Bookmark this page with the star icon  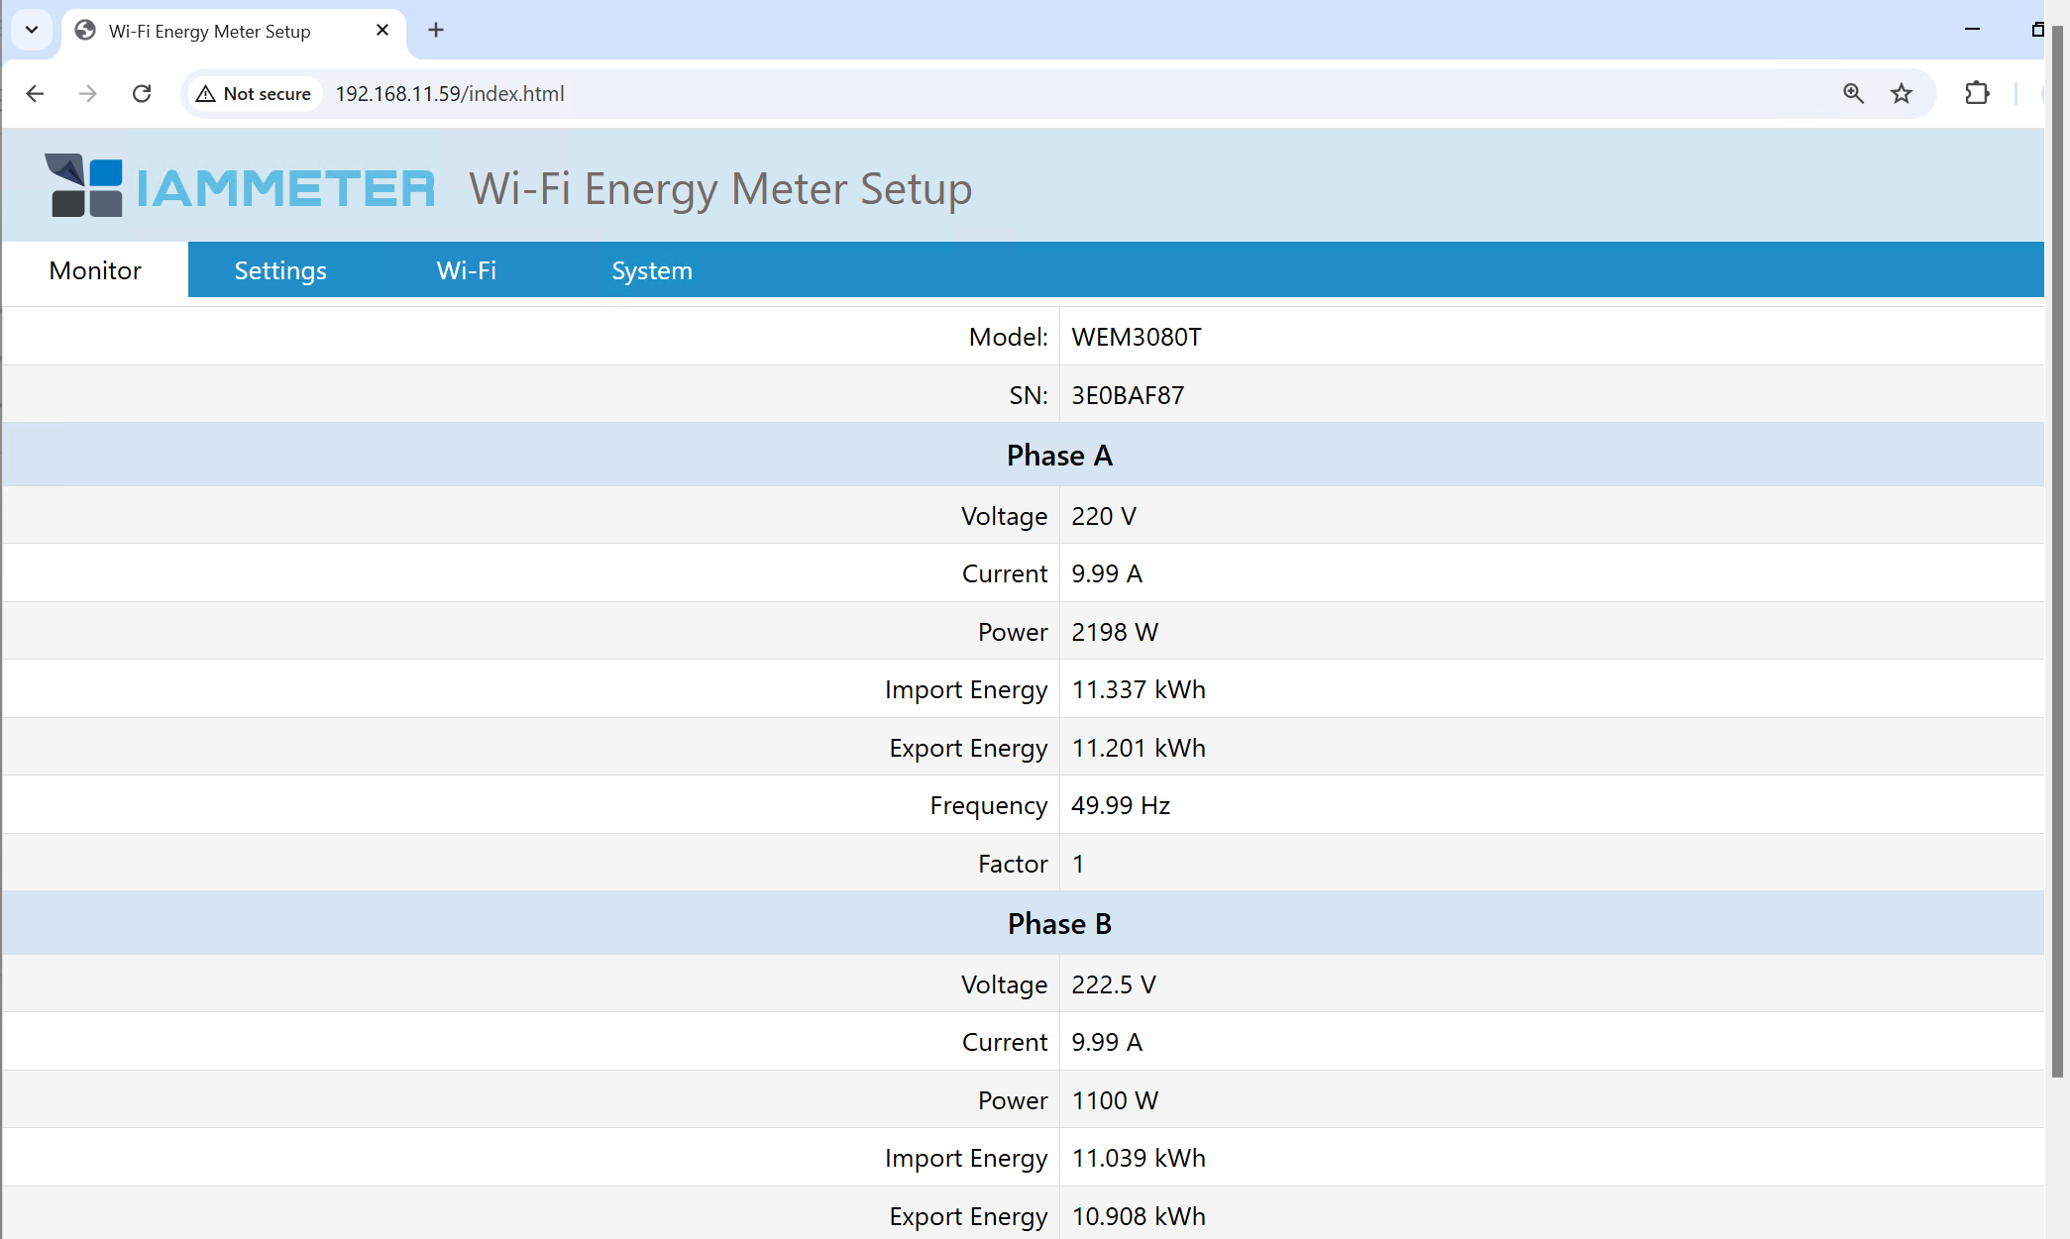coord(1902,93)
